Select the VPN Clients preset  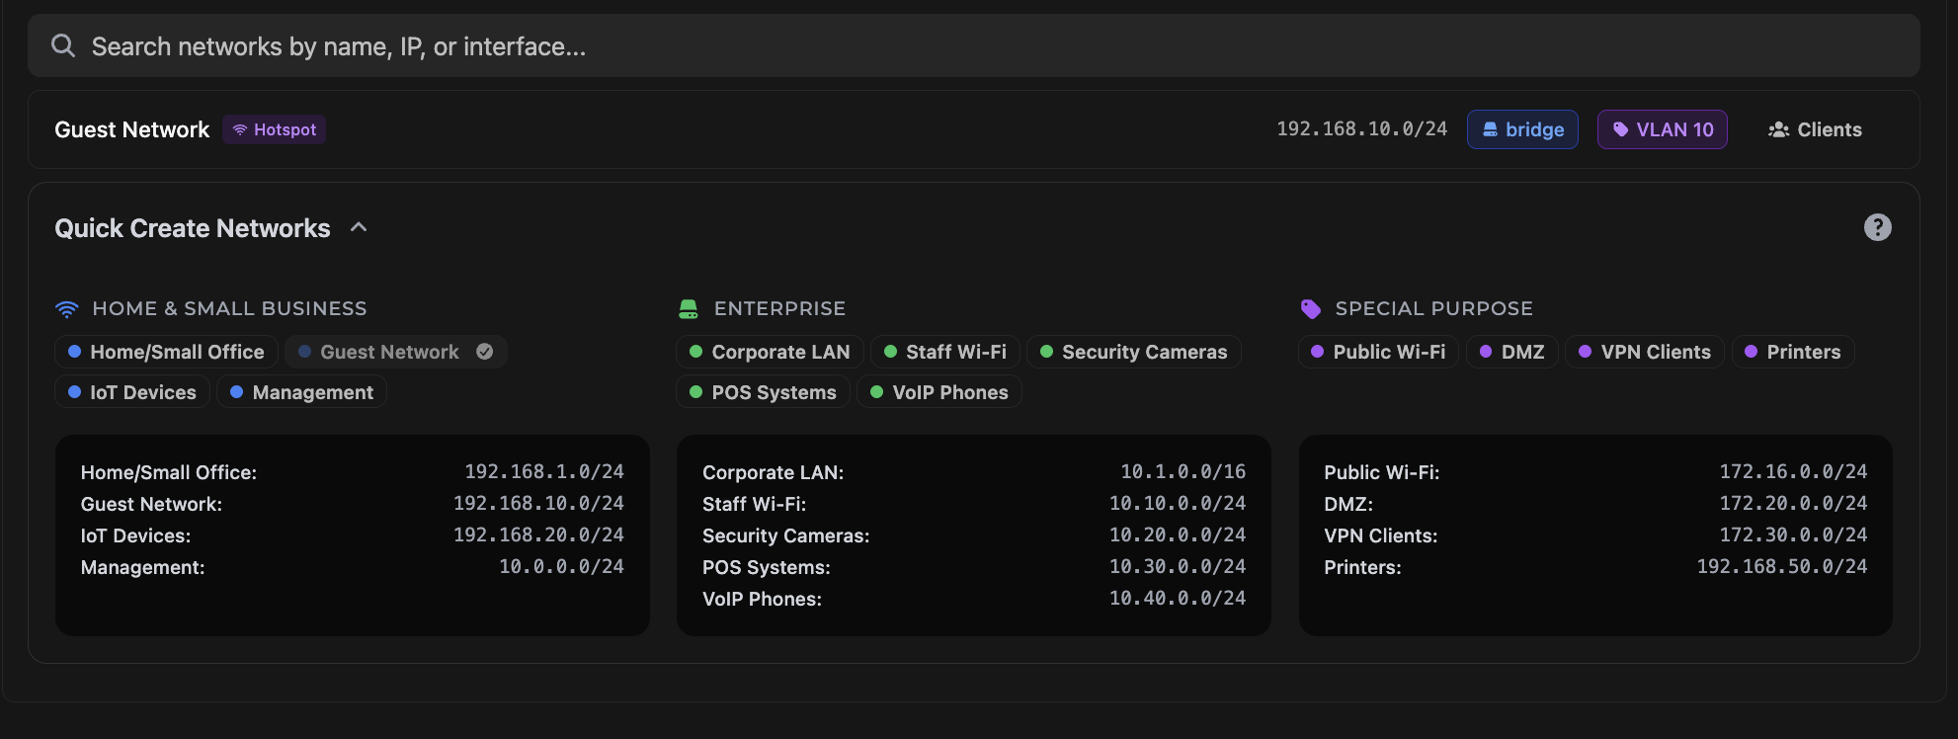(x=1644, y=352)
